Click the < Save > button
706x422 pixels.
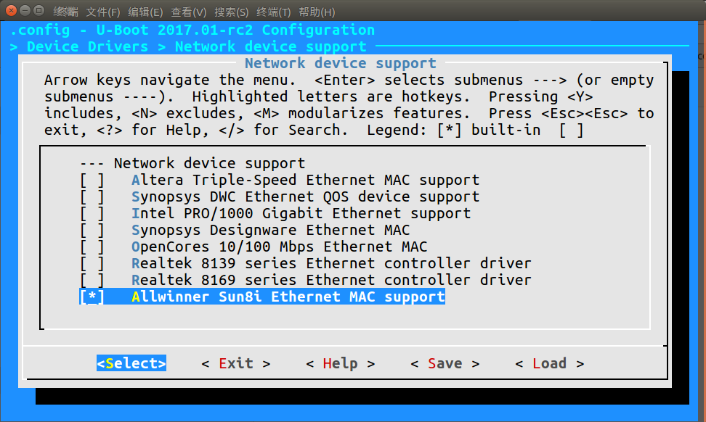(445, 363)
